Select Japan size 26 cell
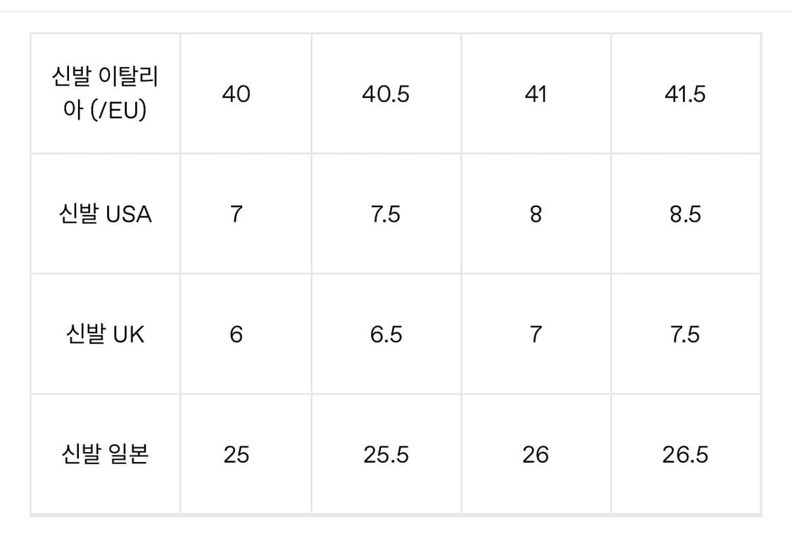 [536, 455]
